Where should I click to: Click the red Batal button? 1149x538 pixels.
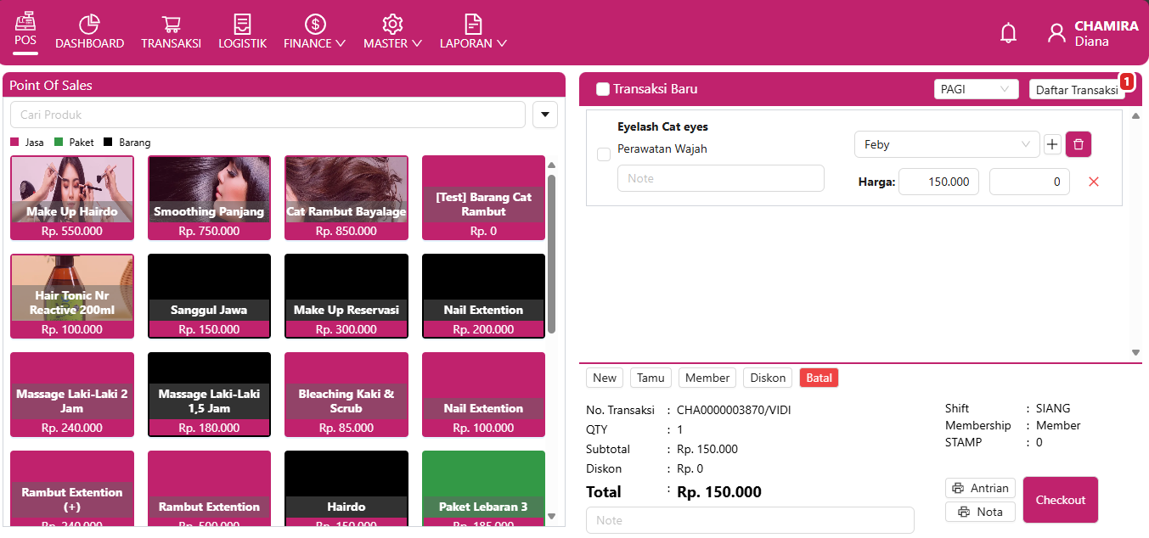pyautogui.click(x=819, y=378)
